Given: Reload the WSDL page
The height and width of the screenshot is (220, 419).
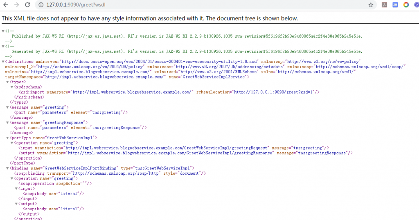Looking at the screenshot, I should click(27, 5).
